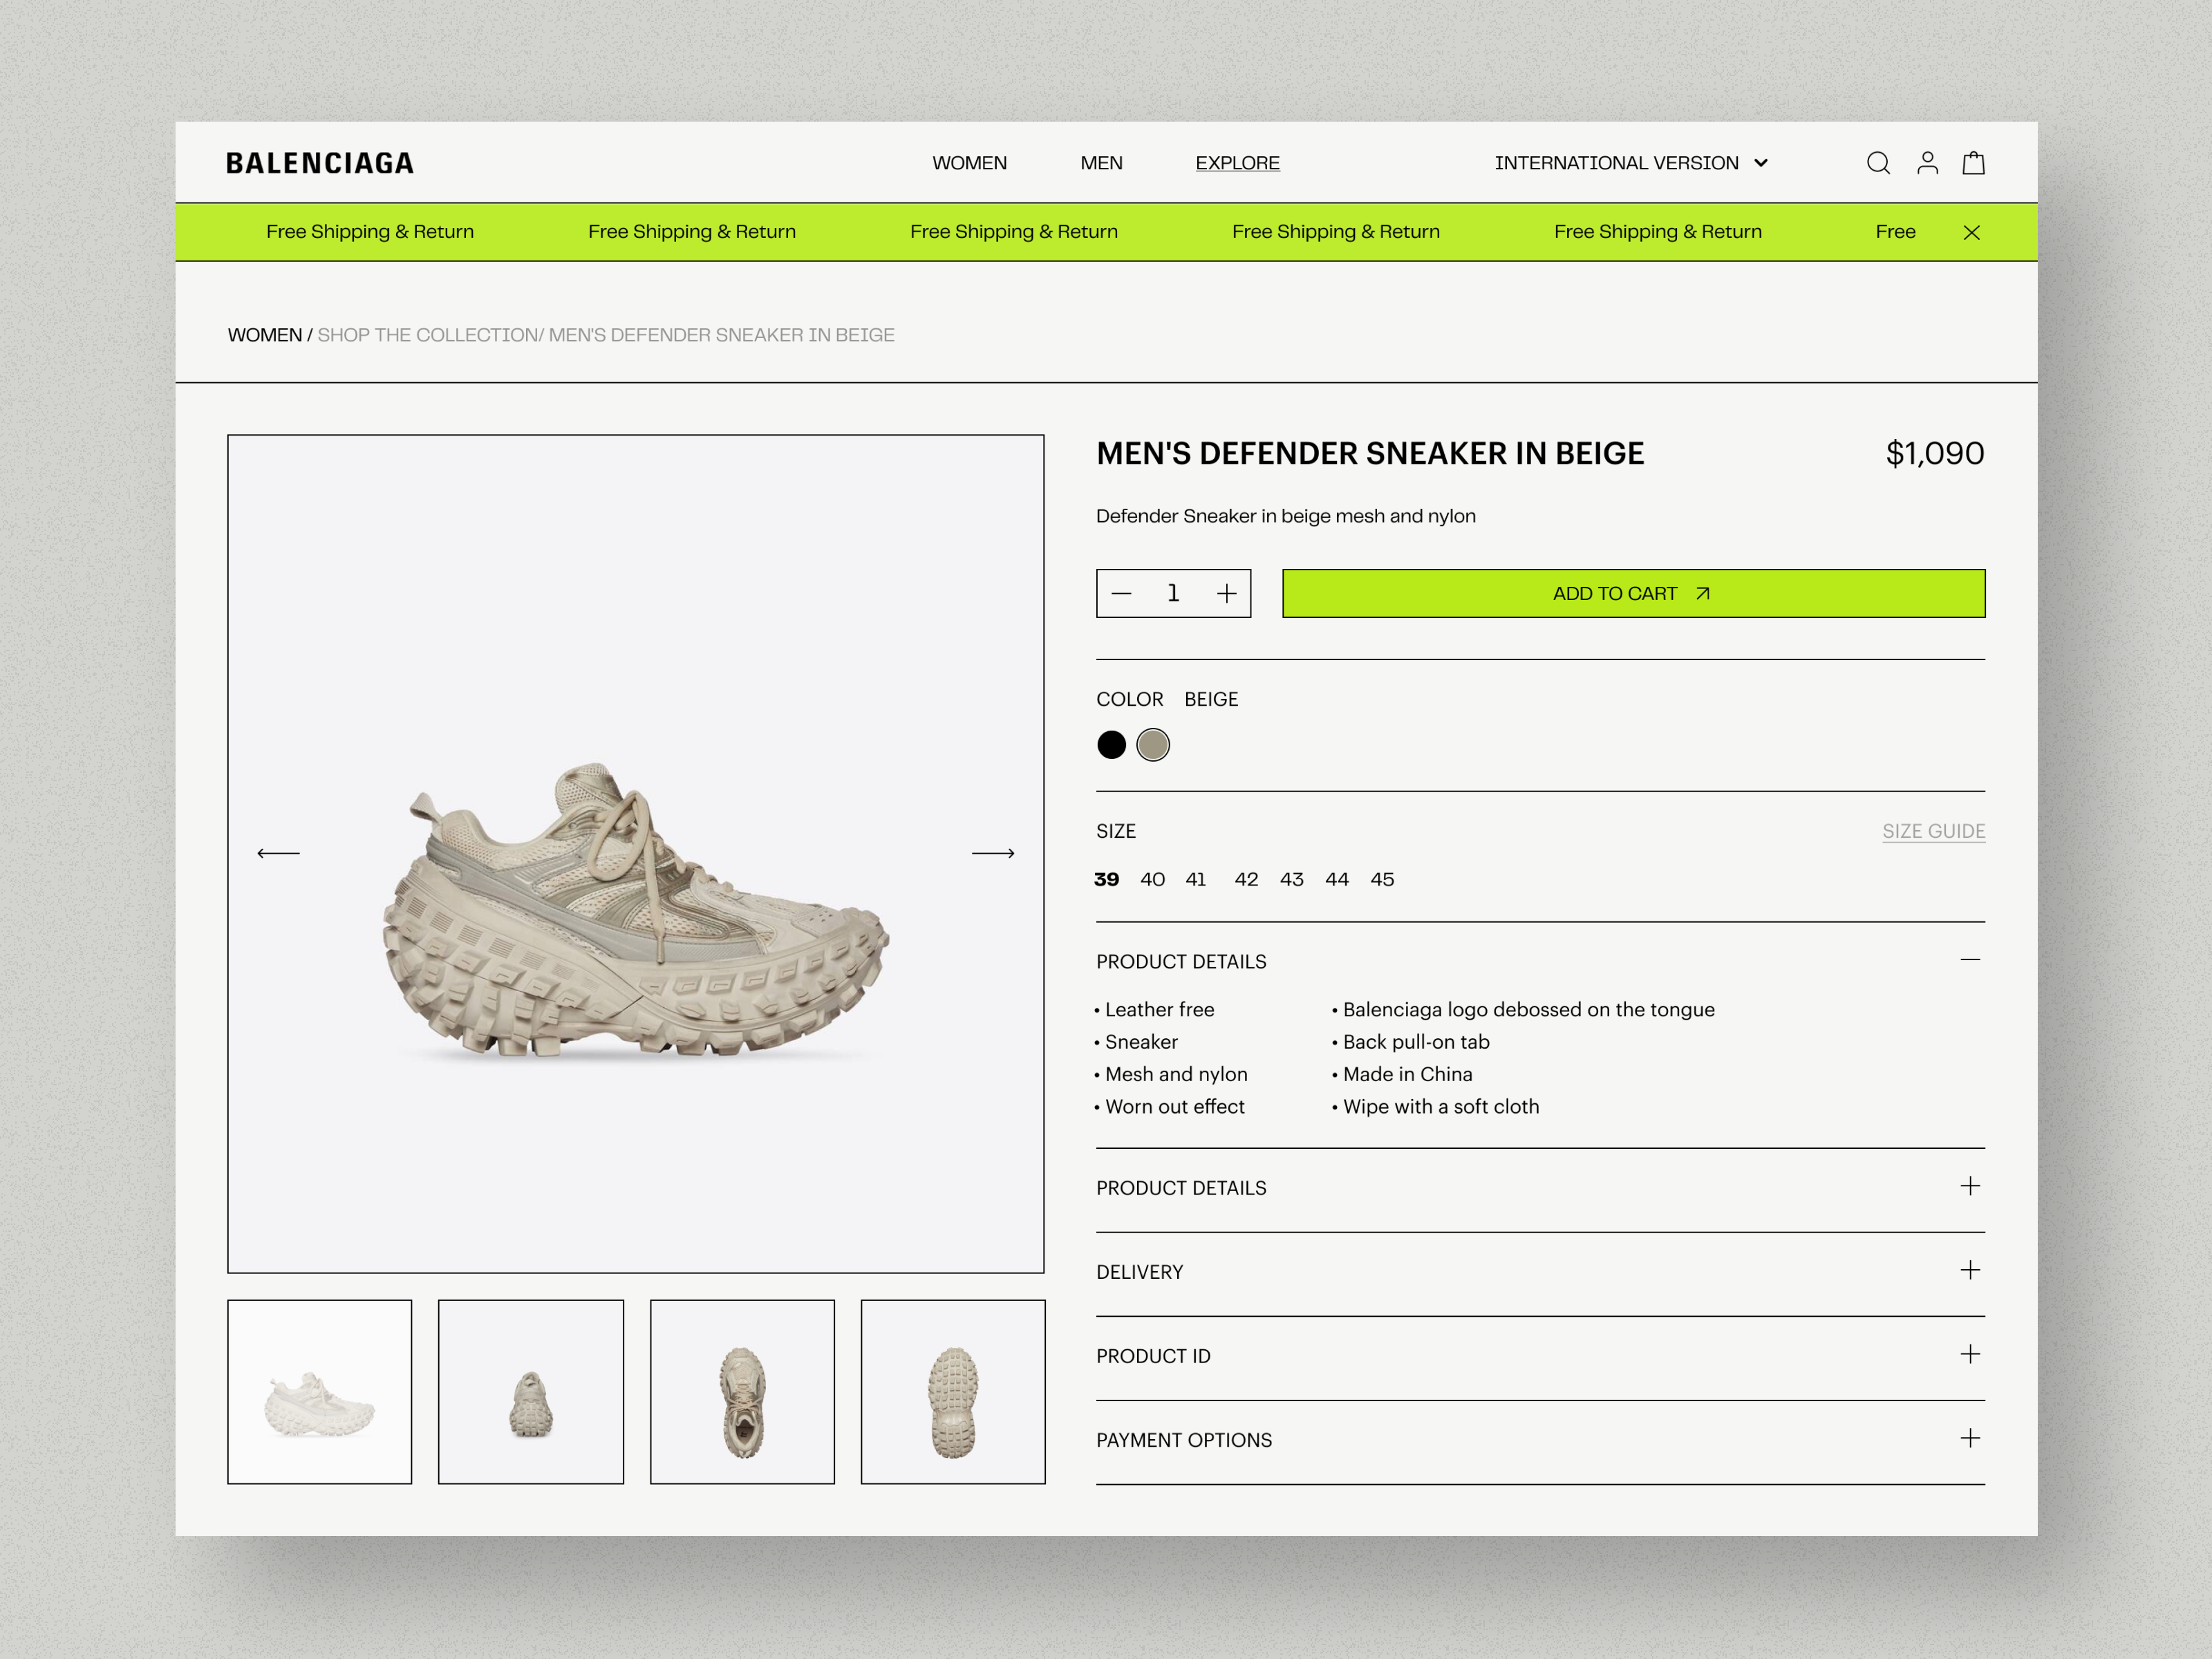The width and height of the screenshot is (2212, 1659).
Task: Click the ADD TO CART arrow icon
Action: coord(1702,593)
